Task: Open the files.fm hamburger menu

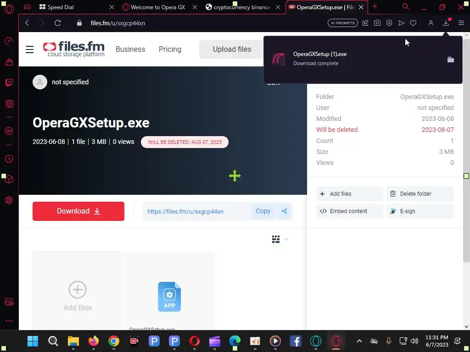Action: tap(29, 49)
